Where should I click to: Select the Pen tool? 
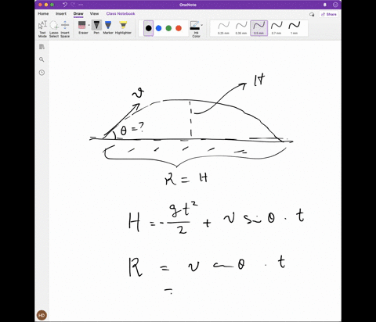pos(96,27)
